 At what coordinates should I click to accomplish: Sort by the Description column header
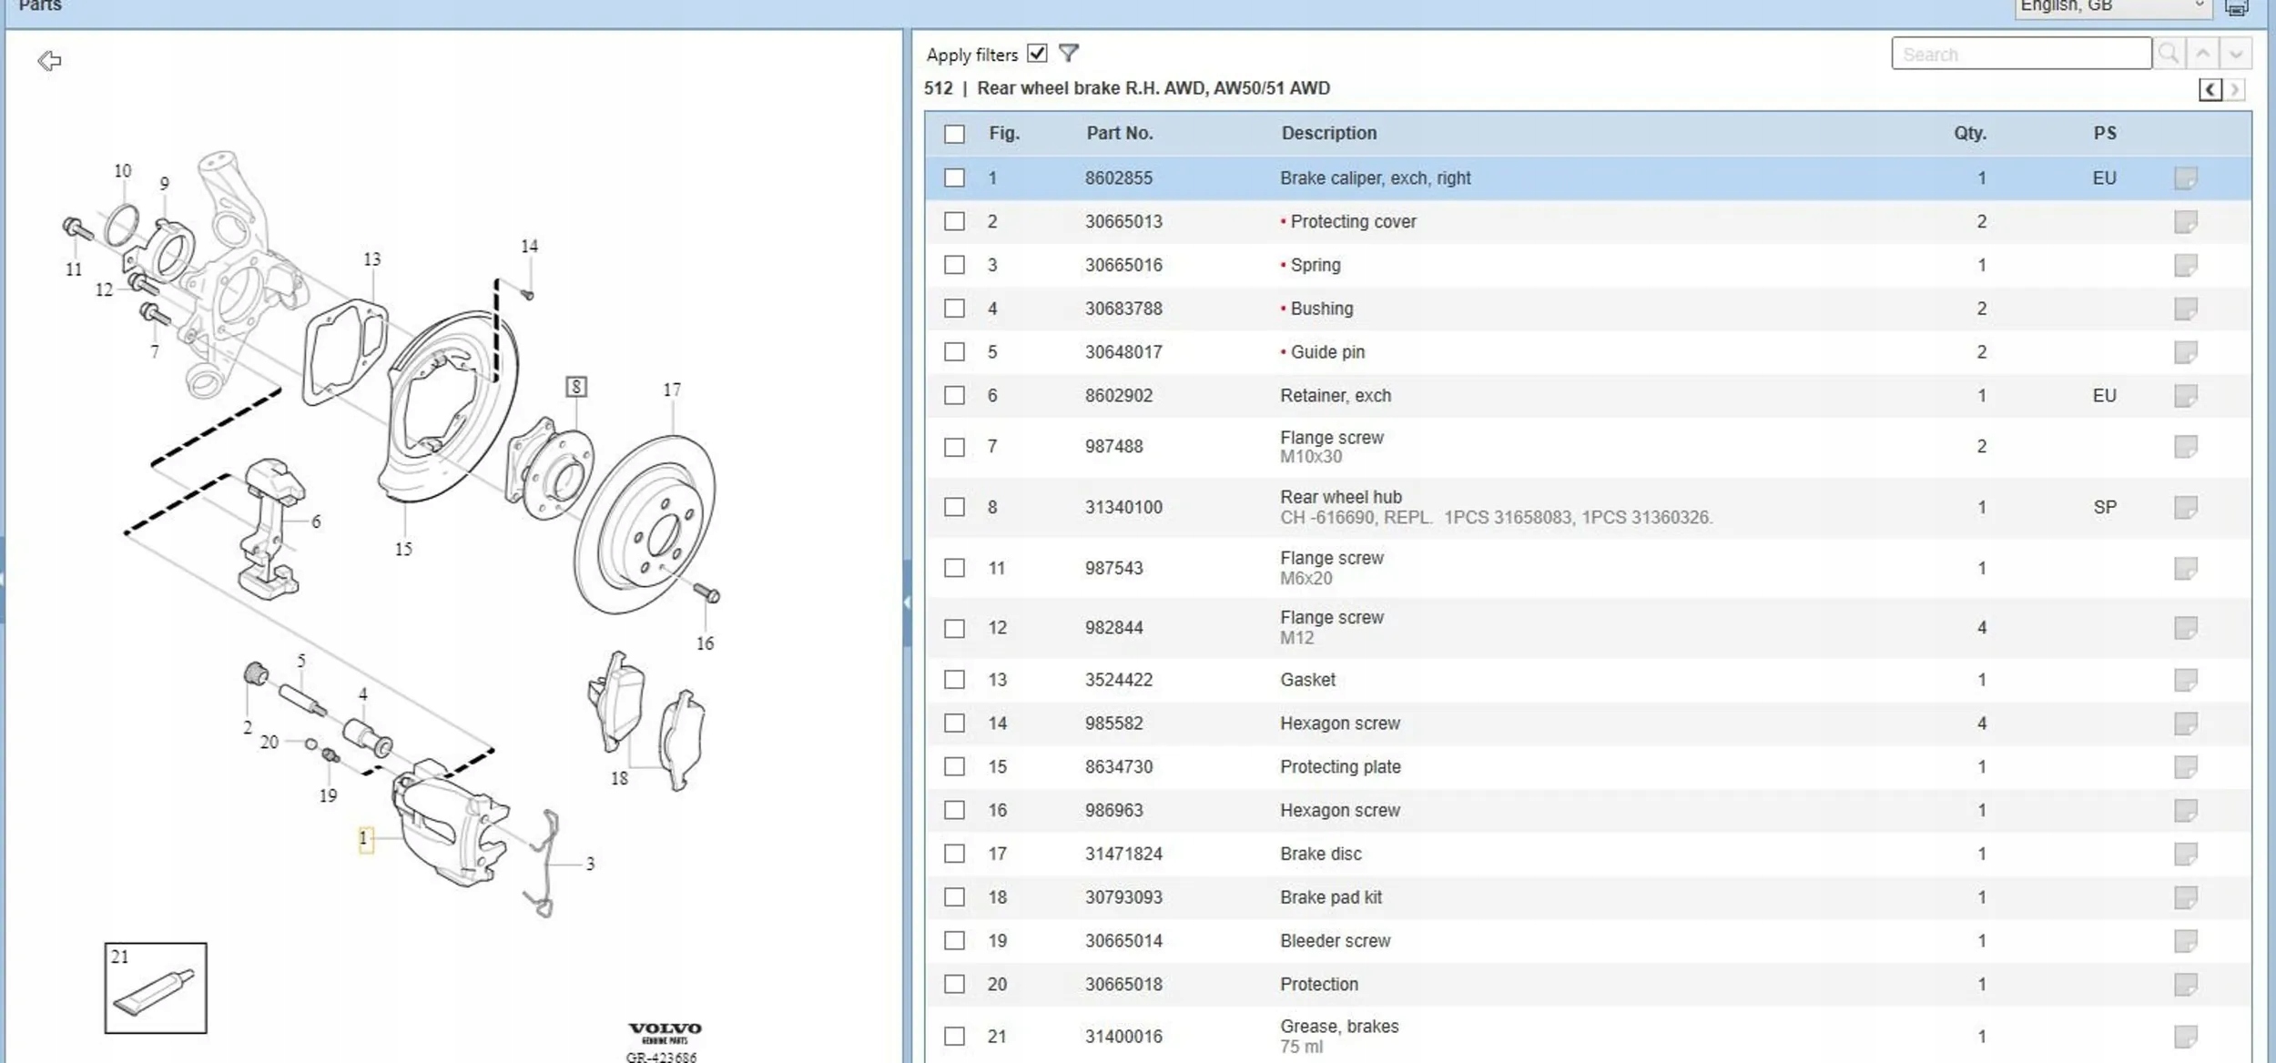(x=1328, y=133)
